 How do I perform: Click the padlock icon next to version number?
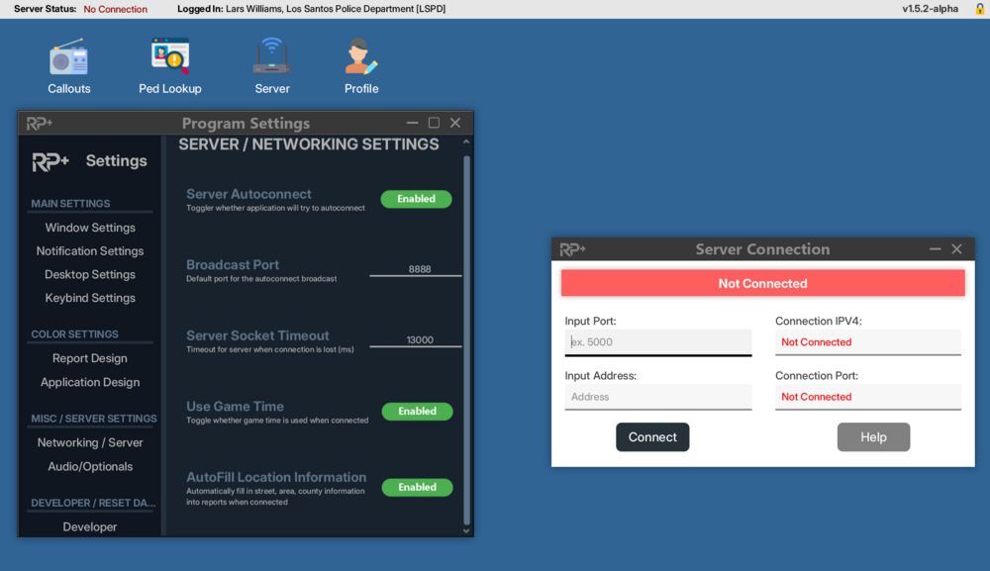pos(978,8)
